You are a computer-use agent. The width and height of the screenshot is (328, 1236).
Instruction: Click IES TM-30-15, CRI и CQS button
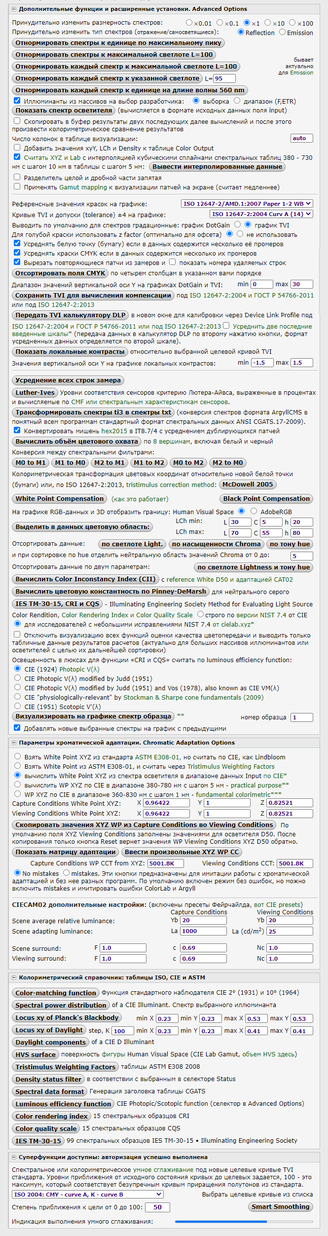(x=57, y=604)
